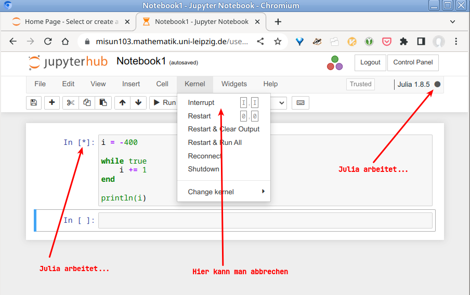This screenshot has width=470, height=295.
Task: Click the blue gem extension icon
Action: tap(299, 42)
